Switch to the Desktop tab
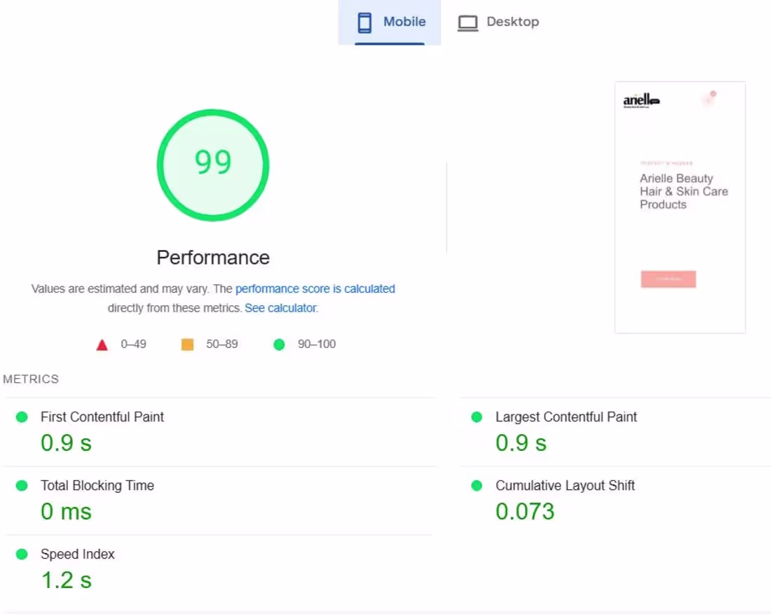 click(498, 22)
